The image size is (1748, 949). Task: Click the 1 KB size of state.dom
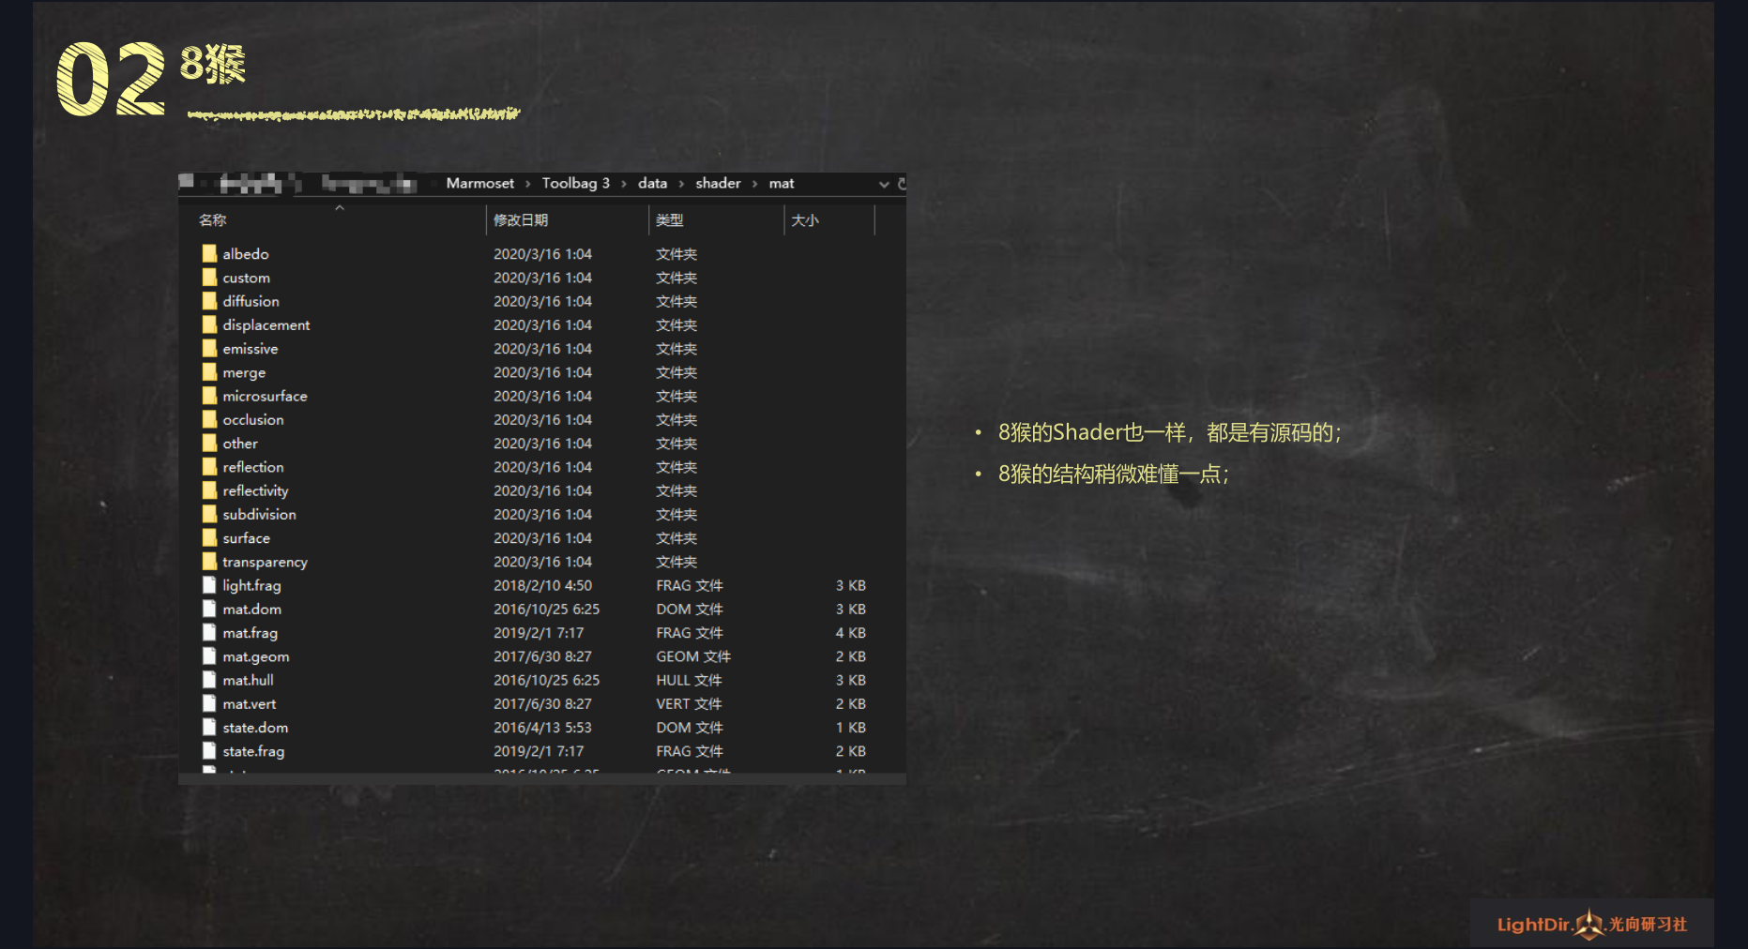click(x=851, y=728)
